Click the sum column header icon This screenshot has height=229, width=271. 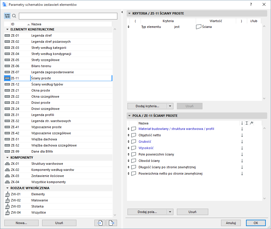pos(247,123)
